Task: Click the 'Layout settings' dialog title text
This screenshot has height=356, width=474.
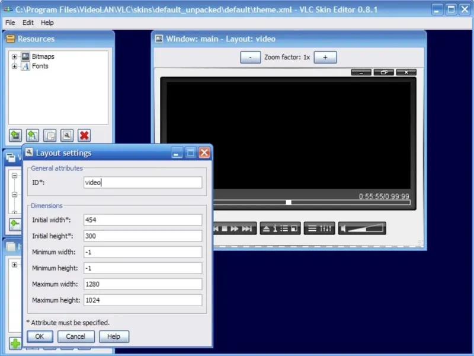Action: tap(63, 153)
